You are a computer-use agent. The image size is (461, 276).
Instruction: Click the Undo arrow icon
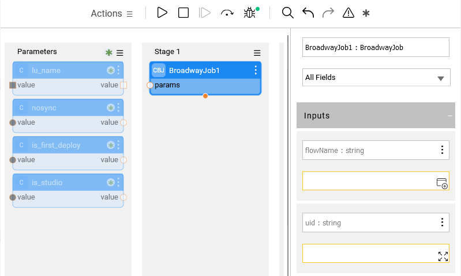pos(308,13)
